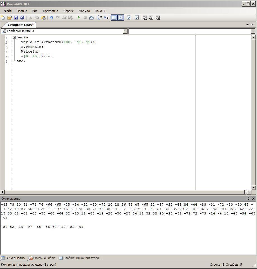Open the Правка menu
Viewport: 257px width, 269px height.
[22, 11]
